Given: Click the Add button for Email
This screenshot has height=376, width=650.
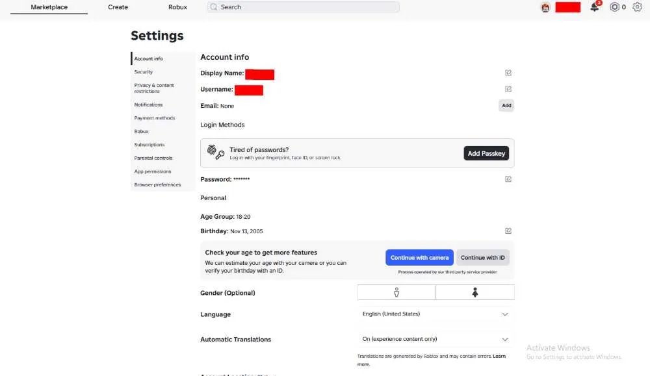Looking at the screenshot, I should (x=506, y=106).
